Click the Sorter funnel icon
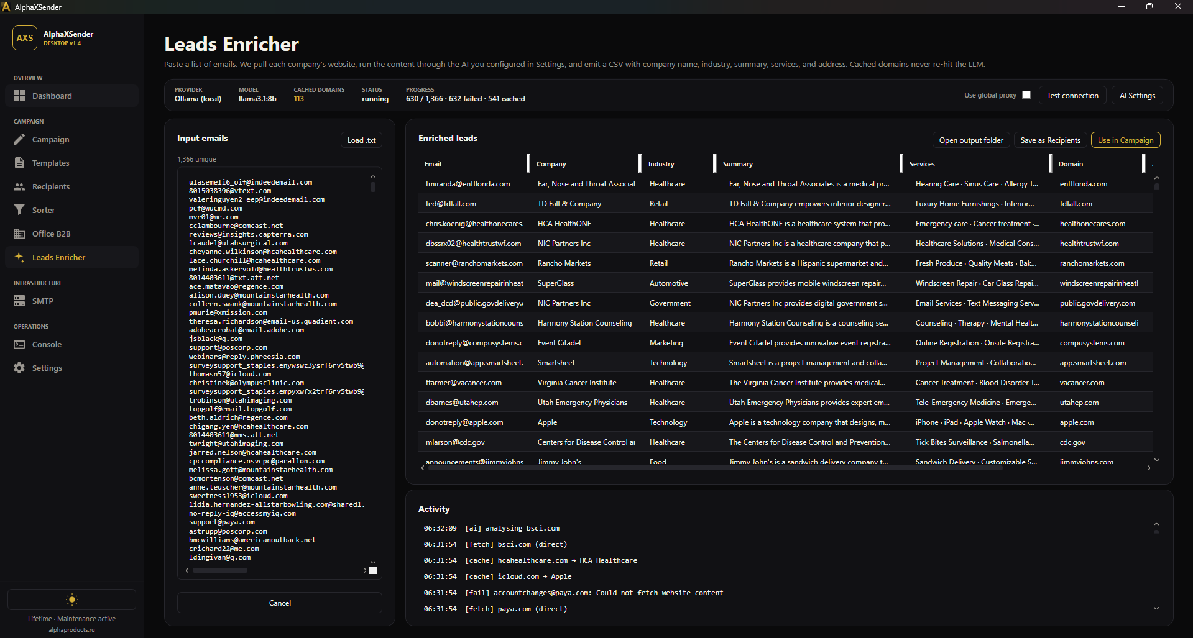The image size is (1193, 638). click(19, 210)
